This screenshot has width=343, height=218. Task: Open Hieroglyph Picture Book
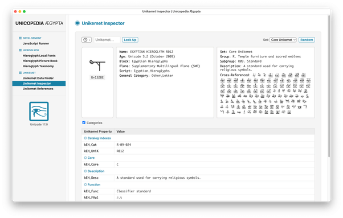click(40, 61)
